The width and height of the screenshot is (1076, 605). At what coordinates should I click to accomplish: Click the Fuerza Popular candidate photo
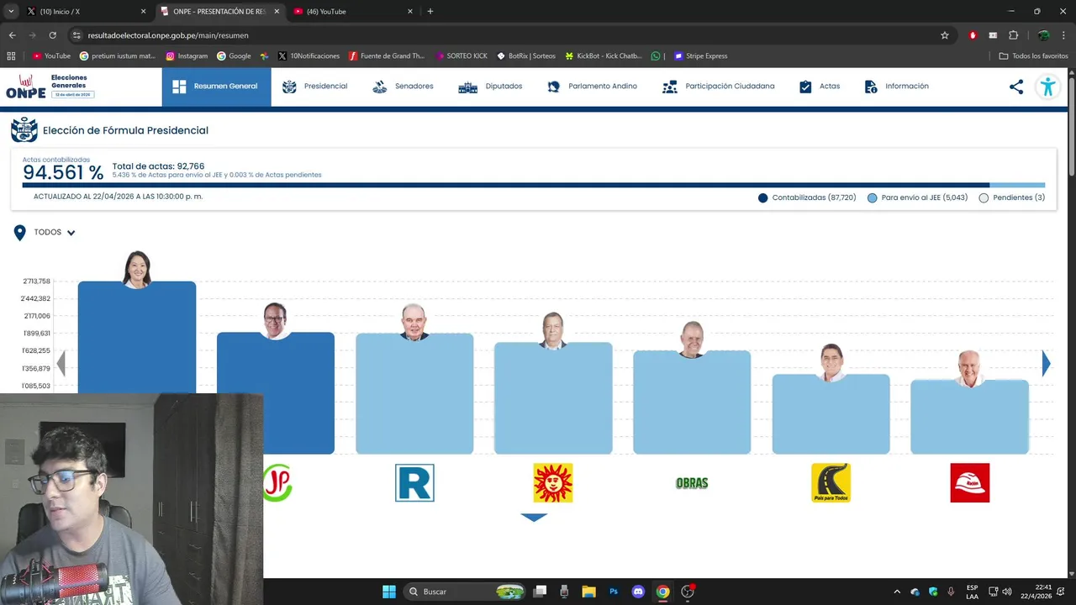pos(137,269)
